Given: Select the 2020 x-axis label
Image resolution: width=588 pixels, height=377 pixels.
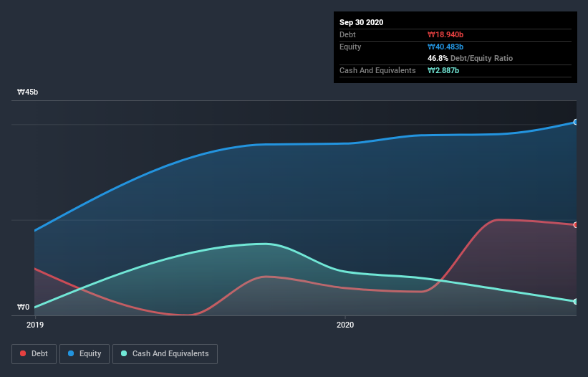Looking at the screenshot, I should point(345,325).
